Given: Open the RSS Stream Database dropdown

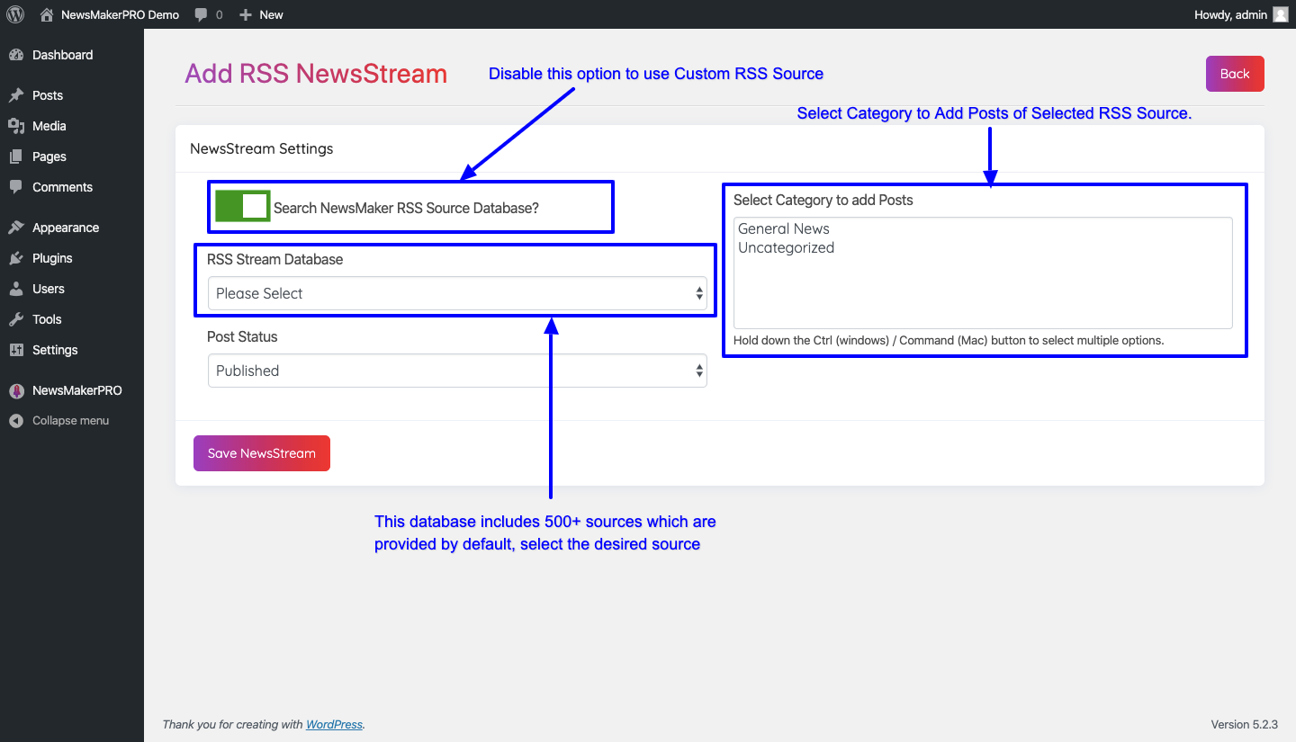Looking at the screenshot, I should pos(457,293).
